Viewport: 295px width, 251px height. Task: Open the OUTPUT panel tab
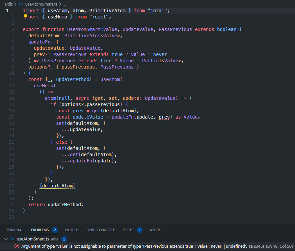tap(72, 230)
